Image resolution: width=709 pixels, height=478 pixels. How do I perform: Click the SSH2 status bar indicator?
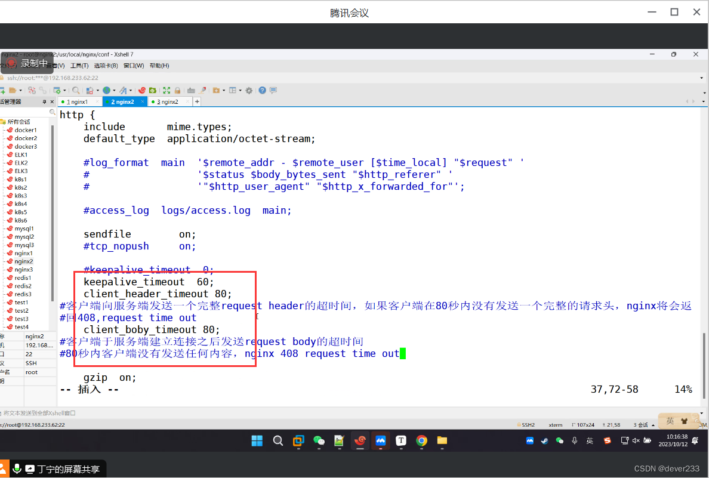(526, 425)
